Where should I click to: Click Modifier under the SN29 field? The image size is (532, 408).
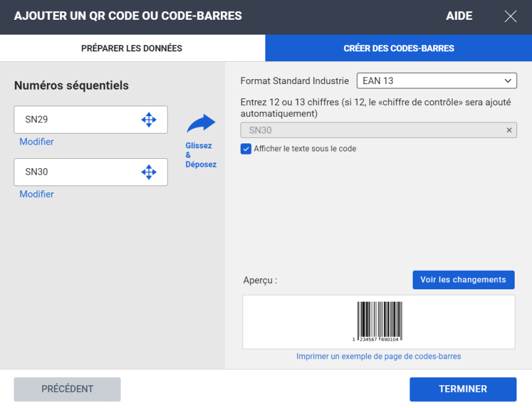(36, 142)
